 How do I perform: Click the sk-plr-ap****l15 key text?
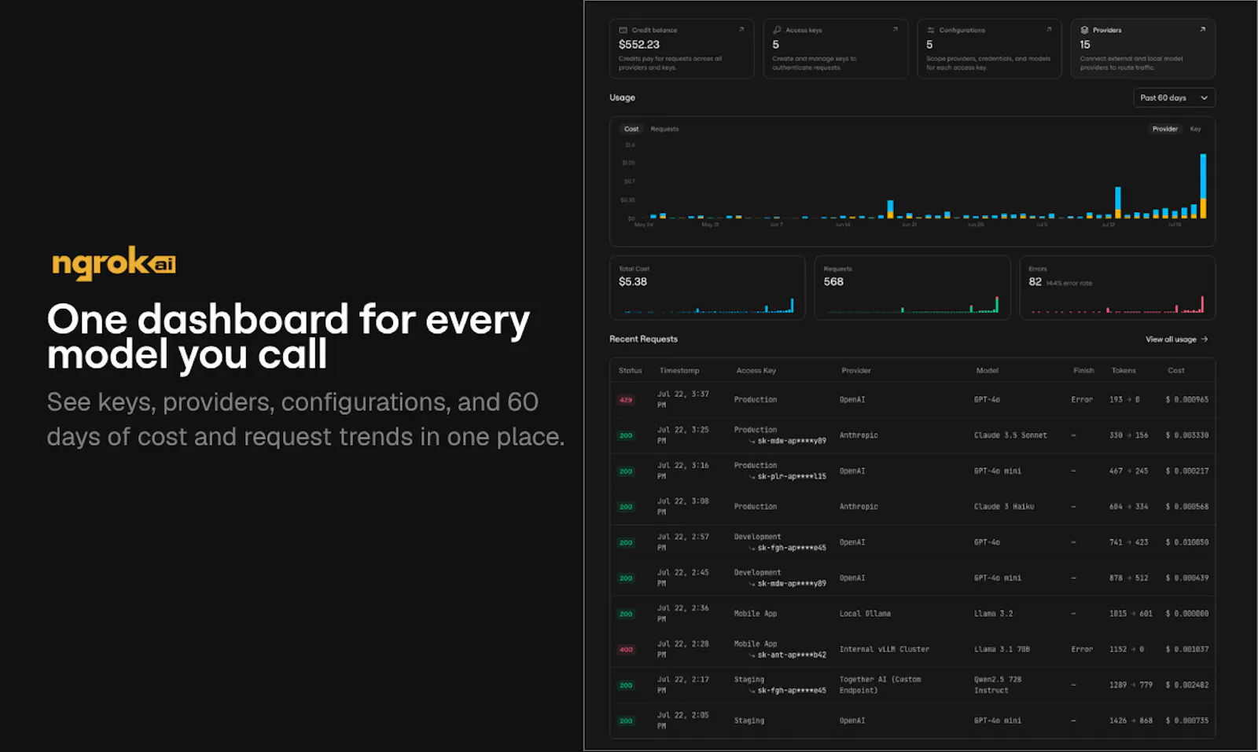[792, 476]
